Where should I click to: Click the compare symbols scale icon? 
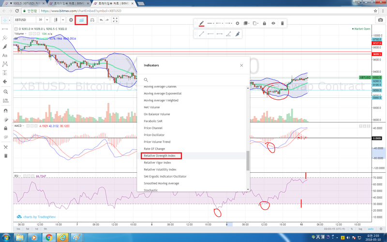pos(92,20)
